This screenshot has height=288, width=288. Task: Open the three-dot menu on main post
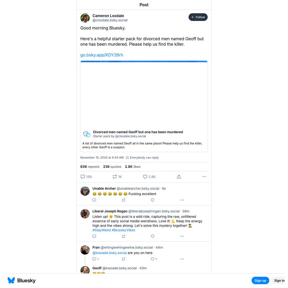(x=204, y=177)
